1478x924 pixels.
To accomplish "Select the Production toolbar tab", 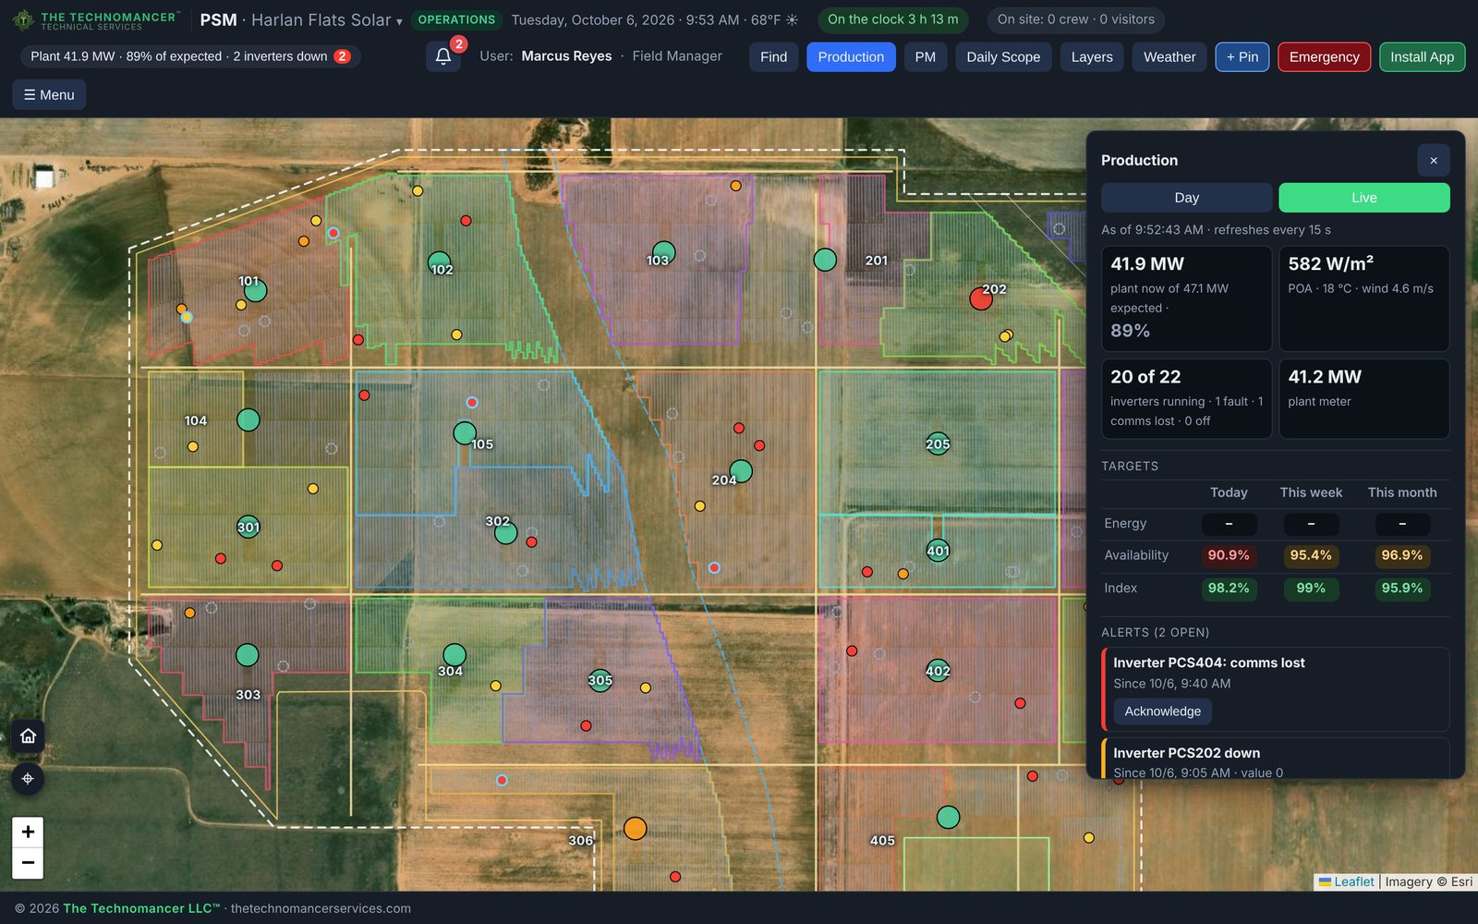I will point(851,56).
